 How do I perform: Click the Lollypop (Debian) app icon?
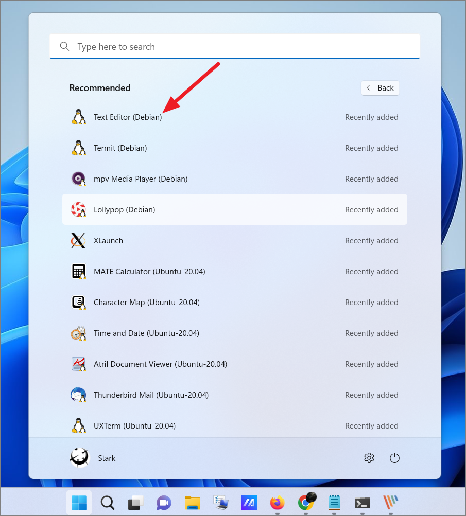[79, 209]
